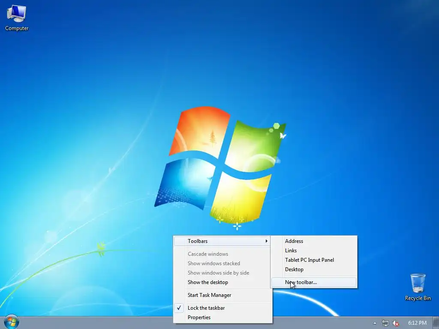Show hidden tray icons arrow
The image size is (439, 329).
point(375,323)
